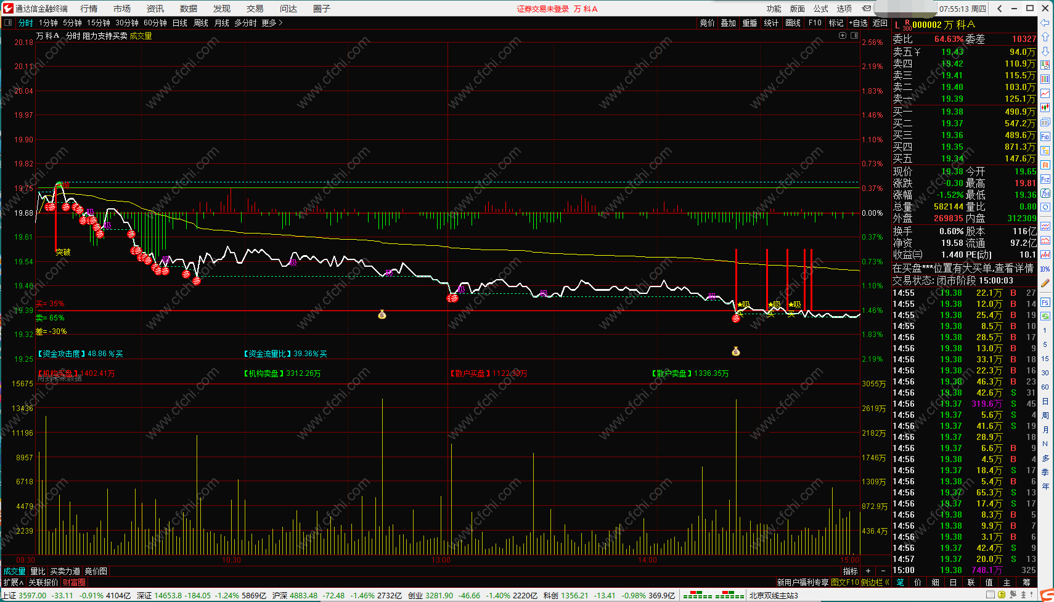Screen dimensions: 1054x602
Task: Click the blue left arrow sidebar icon
Action: pos(1045,23)
